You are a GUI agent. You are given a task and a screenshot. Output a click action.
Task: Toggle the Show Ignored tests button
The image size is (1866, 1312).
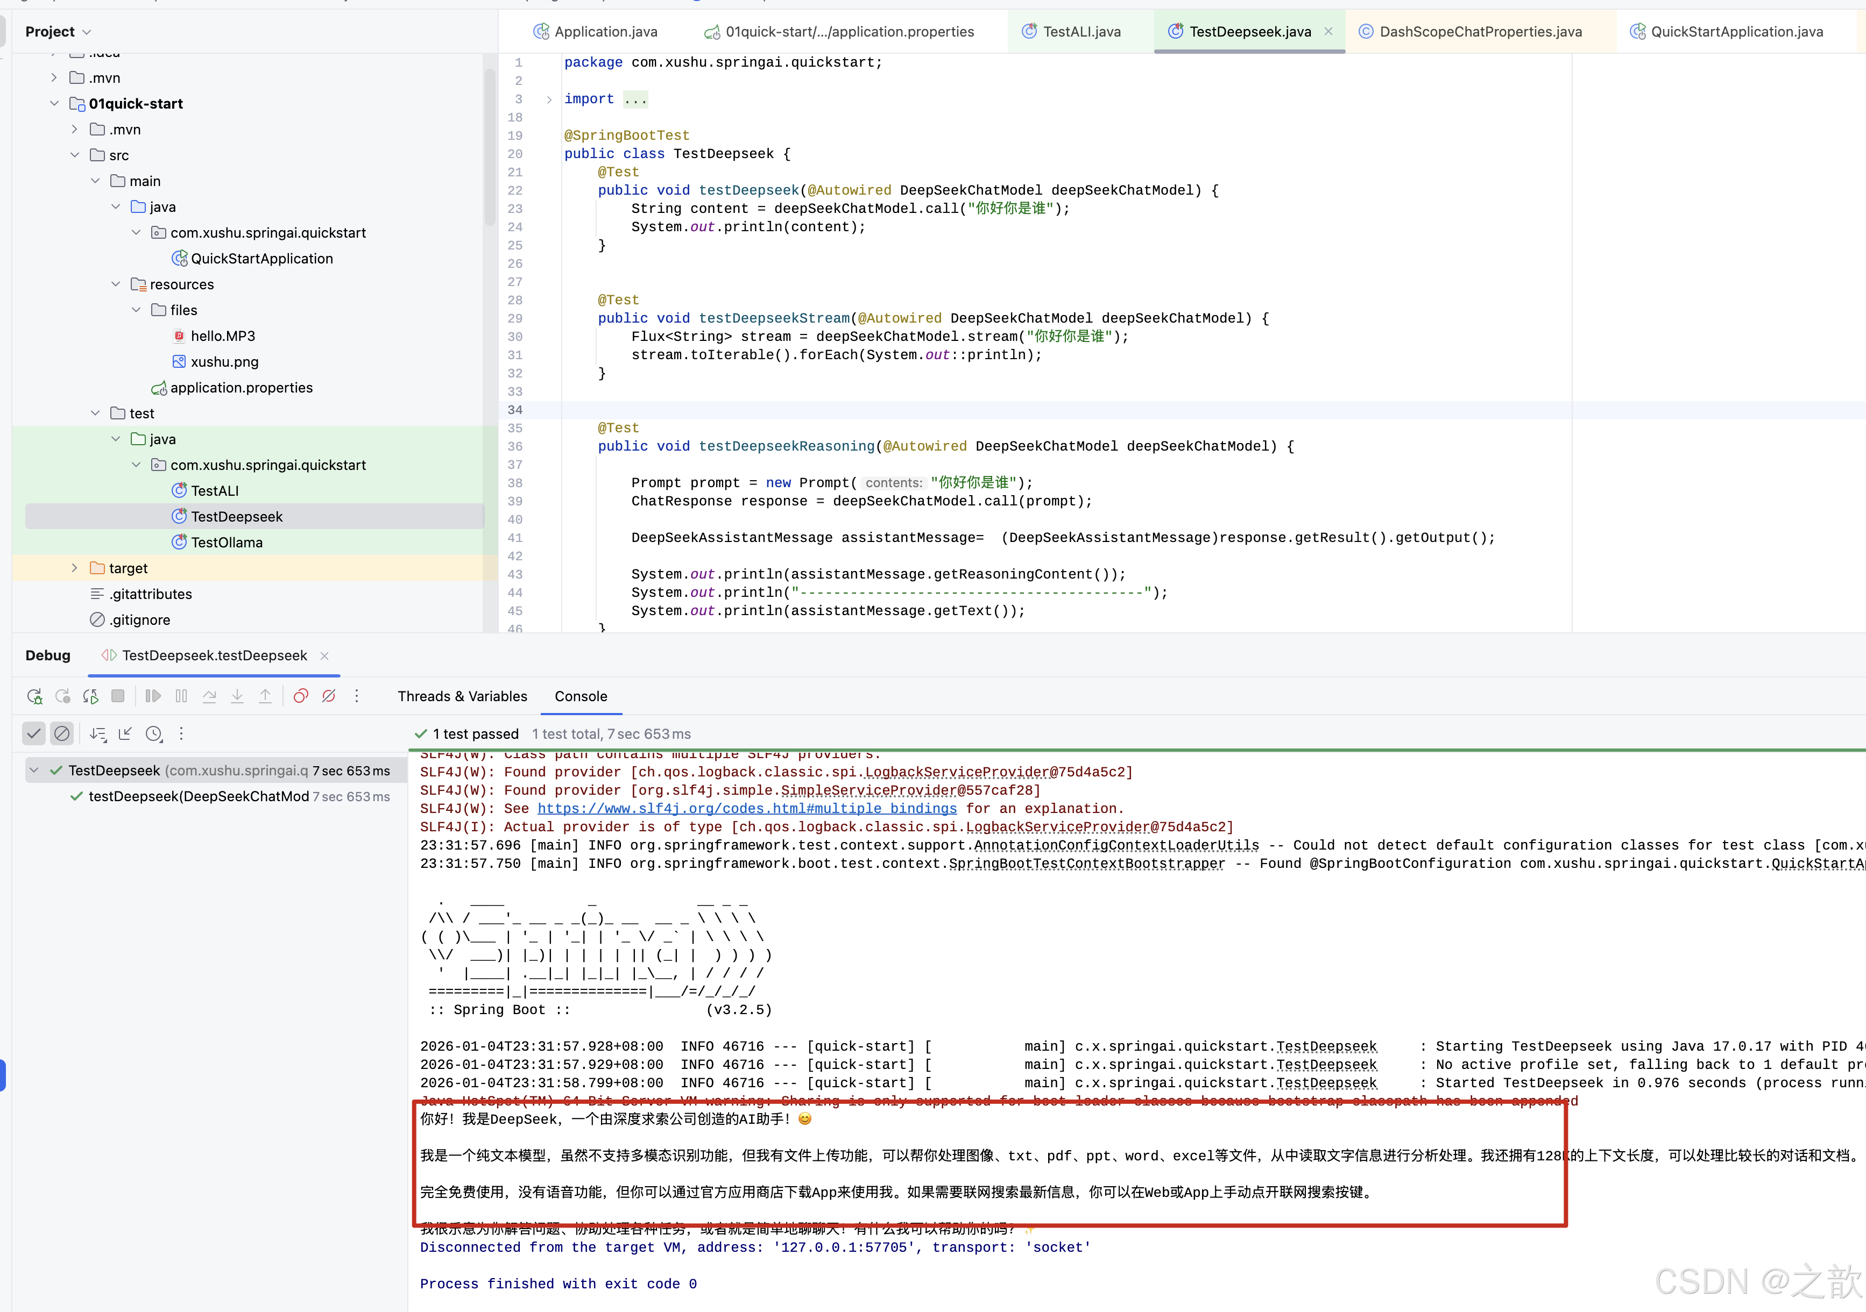[x=62, y=733]
